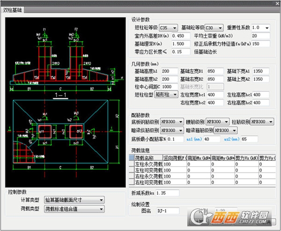Click the 竖向荷载F cell of 右柱可变荷载 row

(175, 182)
